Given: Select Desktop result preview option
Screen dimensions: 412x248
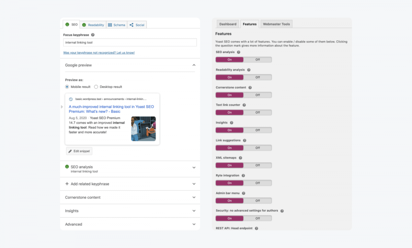Looking at the screenshot, I should pyautogui.click(x=96, y=87).
